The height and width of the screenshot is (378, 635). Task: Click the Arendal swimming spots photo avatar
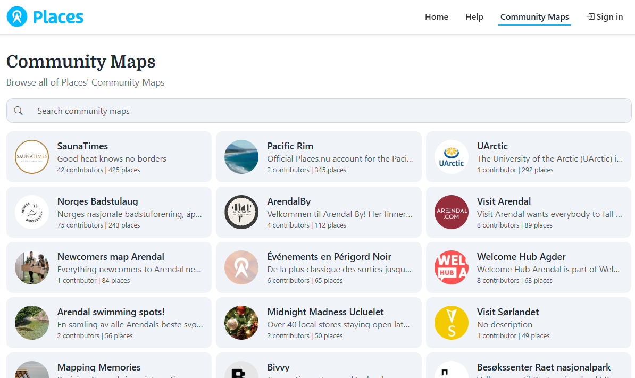click(x=32, y=323)
